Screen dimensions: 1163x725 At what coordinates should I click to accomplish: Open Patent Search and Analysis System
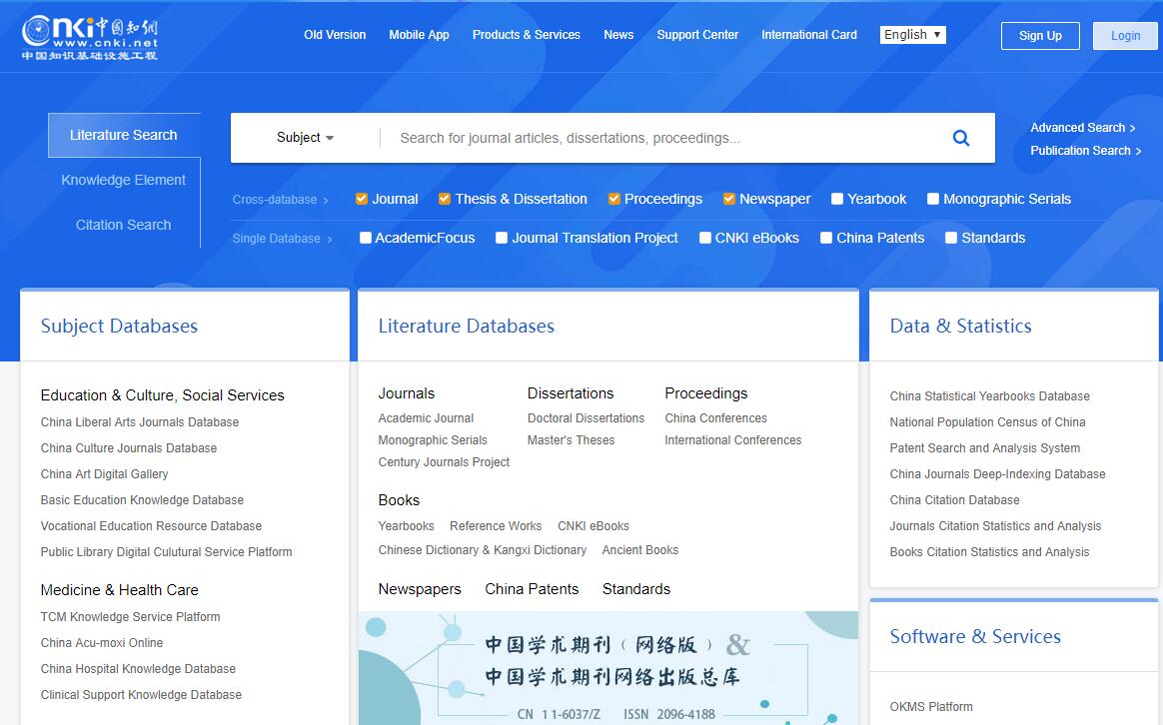coord(985,447)
